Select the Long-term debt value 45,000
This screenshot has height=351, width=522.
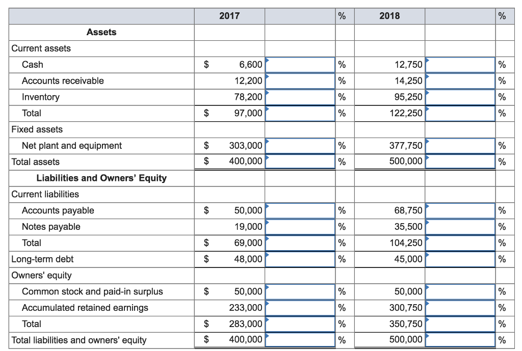point(408,259)
